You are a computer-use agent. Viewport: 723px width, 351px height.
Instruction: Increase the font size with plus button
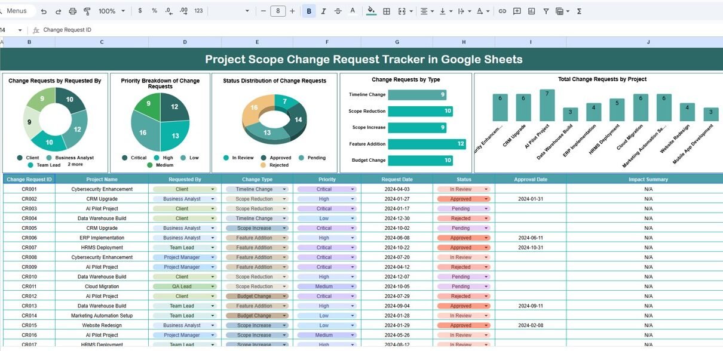(x=292, y=11)
